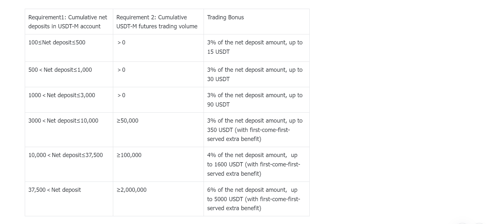Click the '4% up to 1600 USDT' cell
This screenshot has height=224, width=493.
257,164
